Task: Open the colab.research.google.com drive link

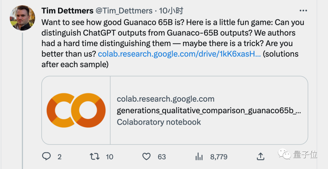Action: tap(179, 54)
